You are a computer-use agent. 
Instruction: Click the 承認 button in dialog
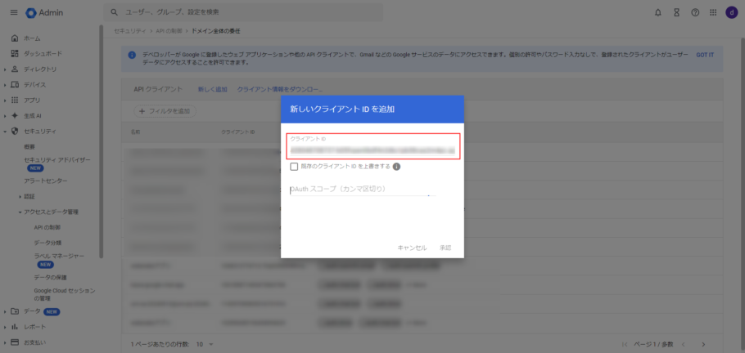445,248
